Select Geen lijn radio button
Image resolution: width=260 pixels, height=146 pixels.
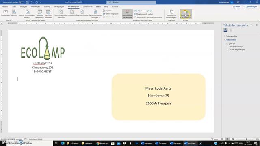227,44
